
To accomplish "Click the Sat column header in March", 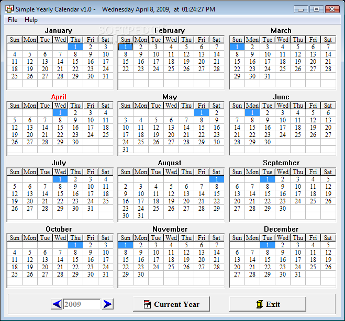I will pos(328,40).
